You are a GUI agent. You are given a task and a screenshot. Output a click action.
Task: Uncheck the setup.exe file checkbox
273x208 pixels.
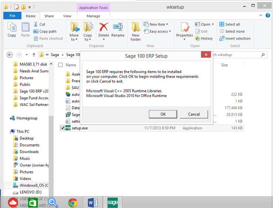pyautogui.click(x=62, y=128)
